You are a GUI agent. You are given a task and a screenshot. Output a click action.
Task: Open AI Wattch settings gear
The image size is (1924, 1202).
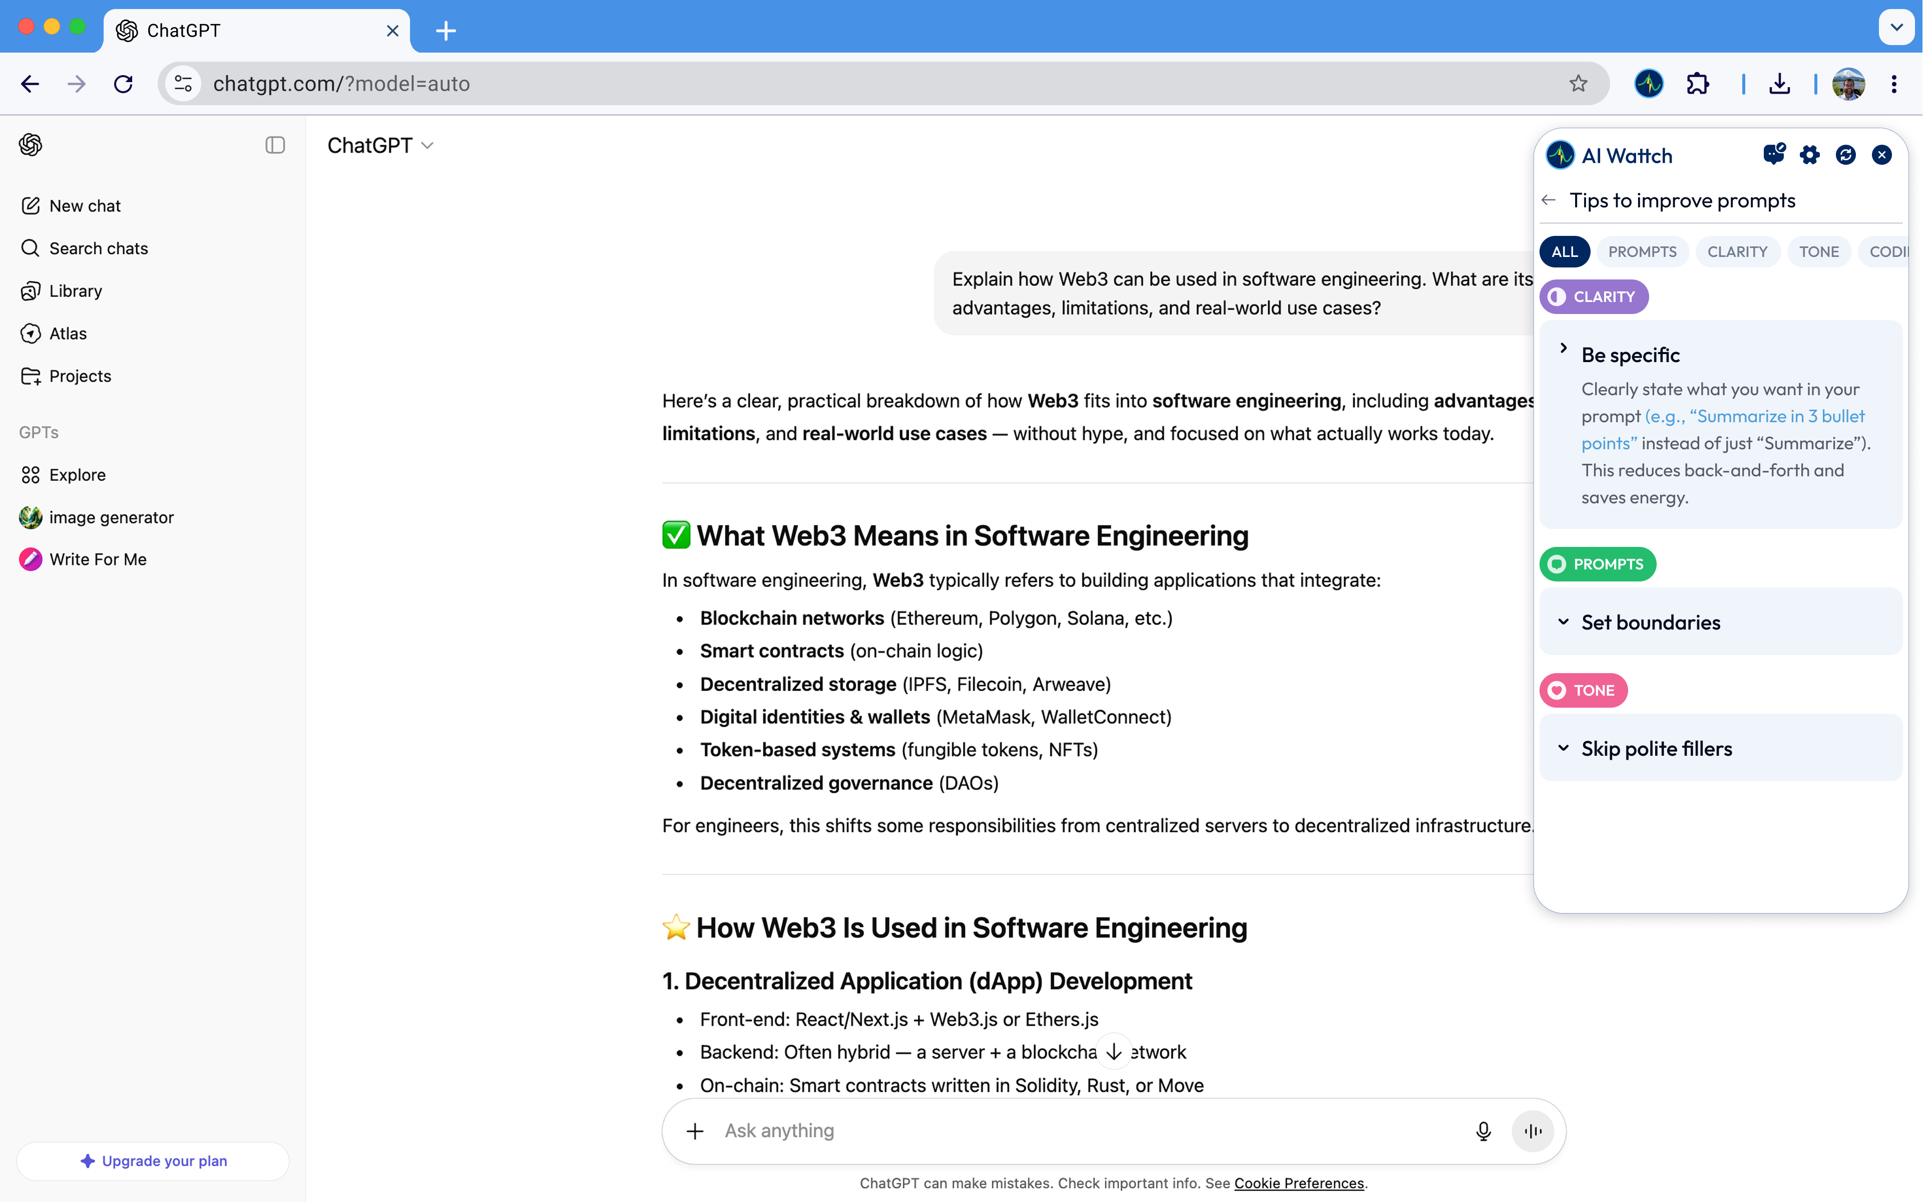1809,155
